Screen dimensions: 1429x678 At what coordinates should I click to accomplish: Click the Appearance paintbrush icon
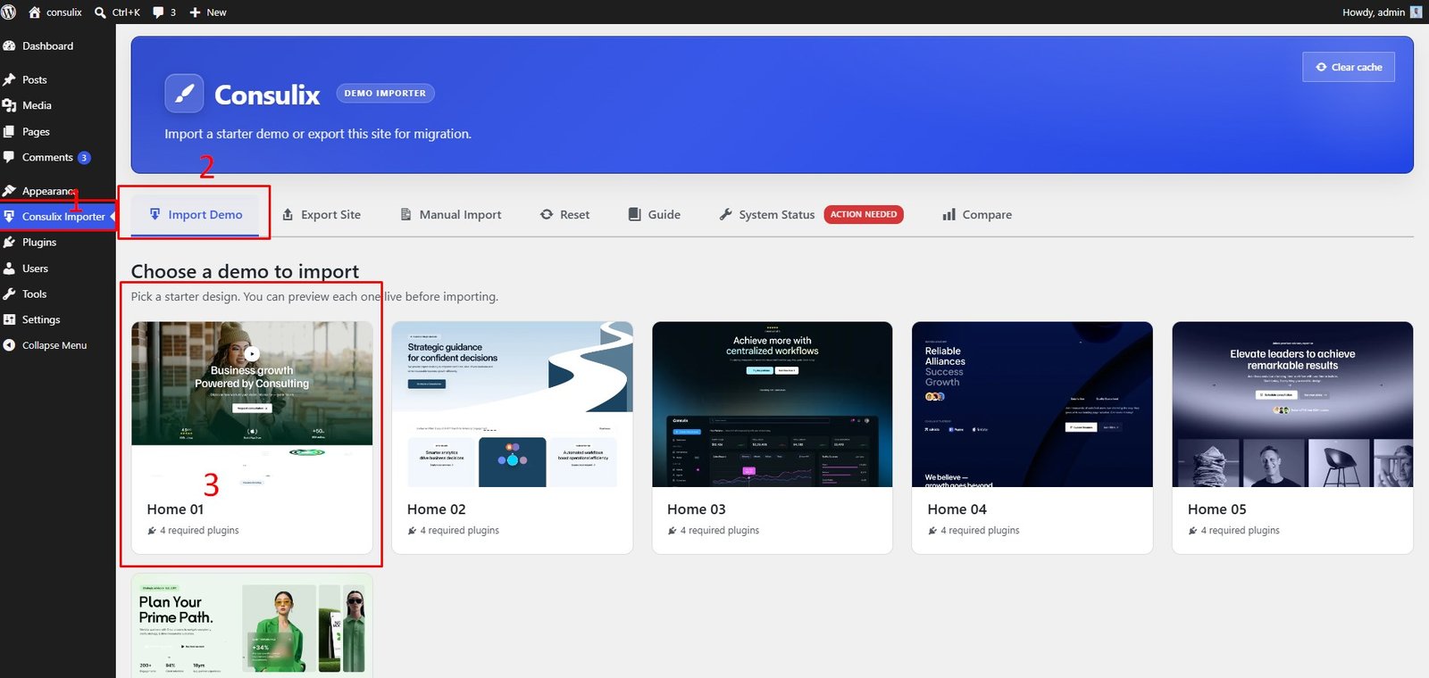click(x=10, y=191)
